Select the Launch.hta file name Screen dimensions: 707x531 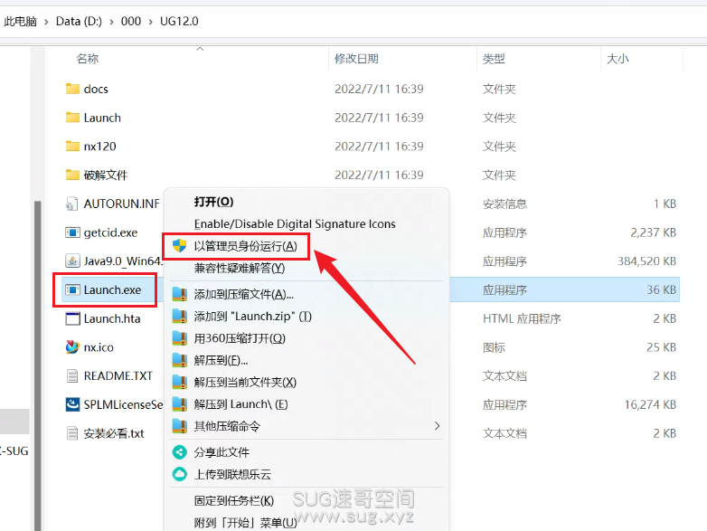112,318
